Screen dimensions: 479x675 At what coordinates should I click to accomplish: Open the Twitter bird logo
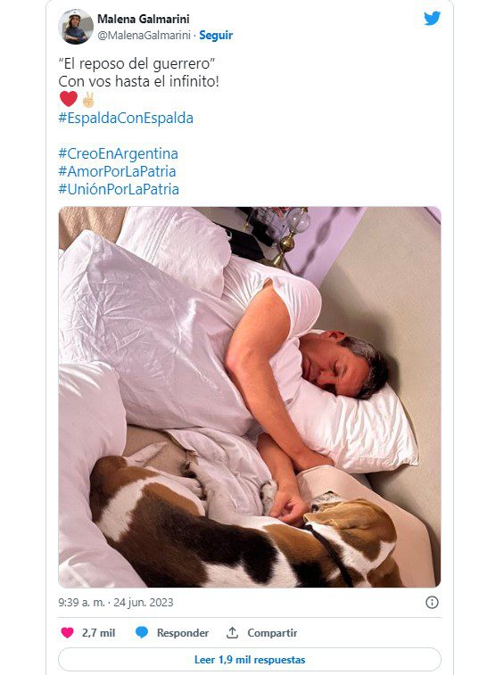click(432, 19)
